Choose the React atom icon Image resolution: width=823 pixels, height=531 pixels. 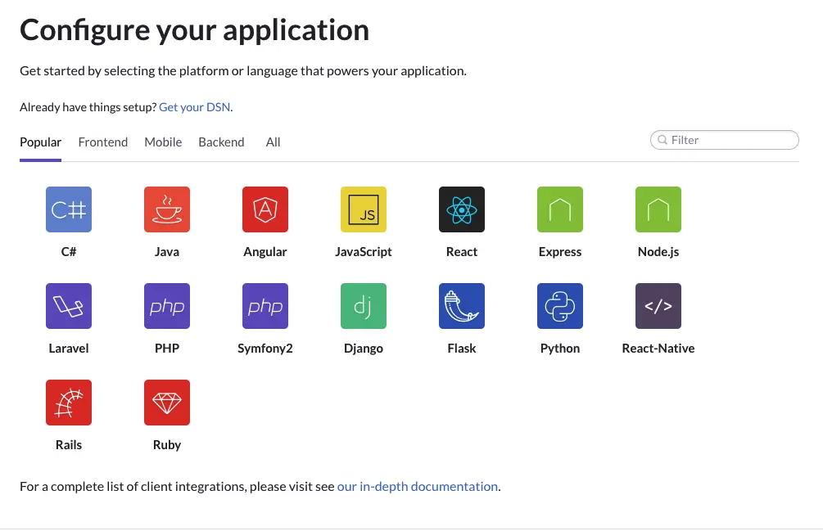click(x=462, y=209)
